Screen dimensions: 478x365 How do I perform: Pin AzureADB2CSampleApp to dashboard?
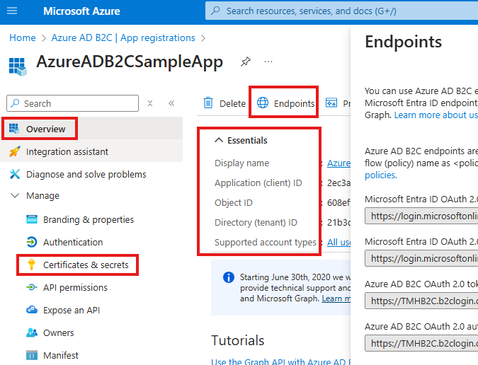[x=246, y=62]
